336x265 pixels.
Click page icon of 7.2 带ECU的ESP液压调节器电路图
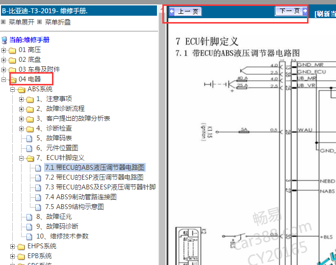pyautogui.click(x=38, y=178)
